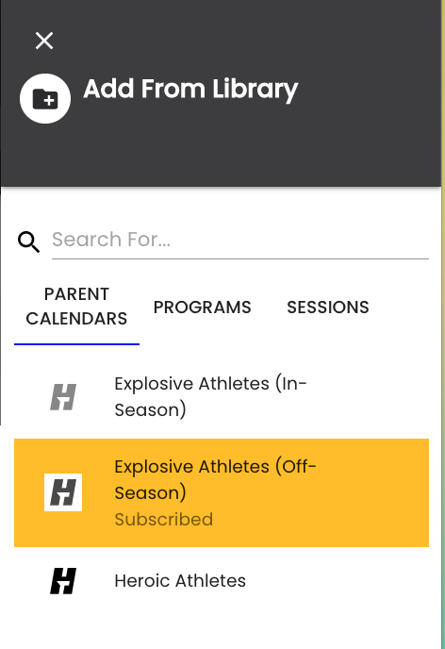Click the Add From Library heading
The image size is (445, 649).
(x=190, y=90)
